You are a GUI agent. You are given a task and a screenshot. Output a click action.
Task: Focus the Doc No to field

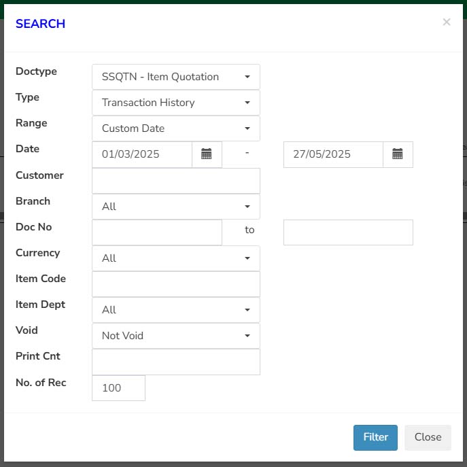[x=348, y=232]
